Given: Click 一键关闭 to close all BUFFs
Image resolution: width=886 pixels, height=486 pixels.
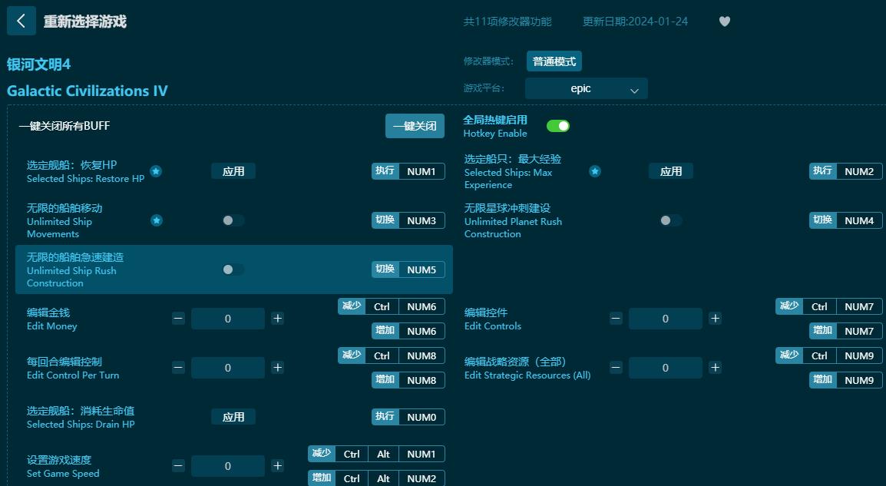Looking at the screenshot, I should (415, 125).
